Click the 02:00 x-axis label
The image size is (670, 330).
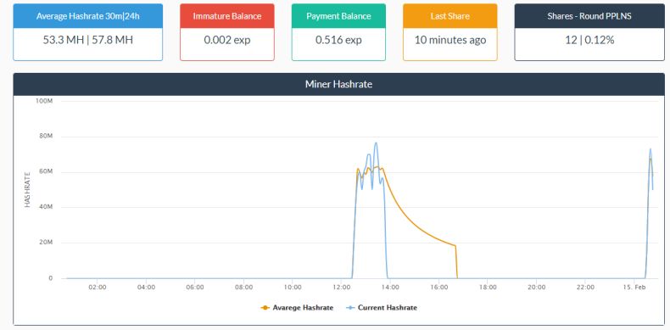[x=98, y=288]
